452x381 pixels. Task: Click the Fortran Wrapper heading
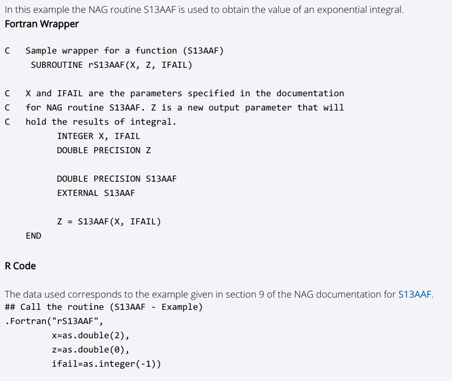(41, 24)
